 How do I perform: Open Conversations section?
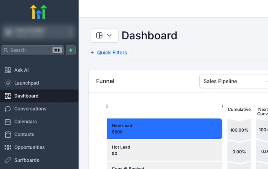pos(39,109)
